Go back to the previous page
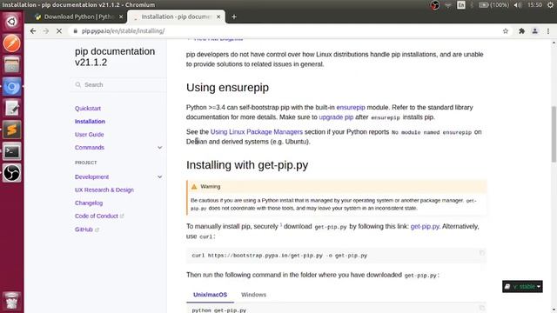 (x=33, y=31)
